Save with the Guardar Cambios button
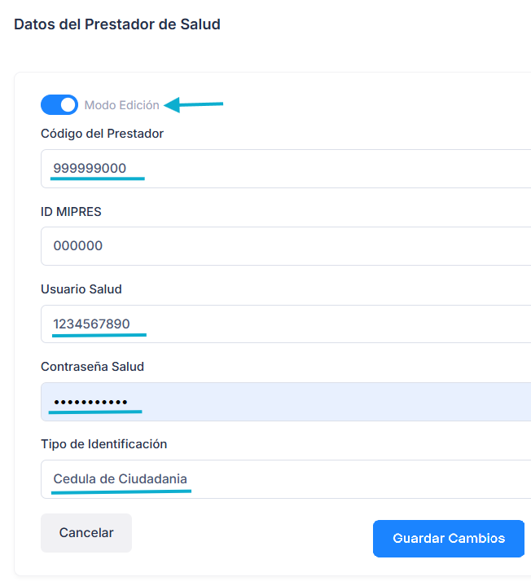Screen dimensions: 531x586 pyautogui.click(x=448, y=539)
